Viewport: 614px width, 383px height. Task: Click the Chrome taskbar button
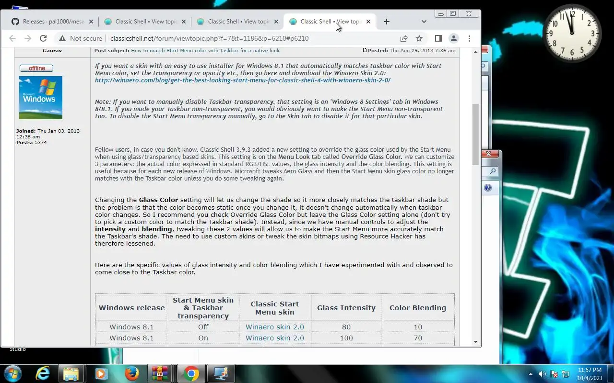[191, 373]
